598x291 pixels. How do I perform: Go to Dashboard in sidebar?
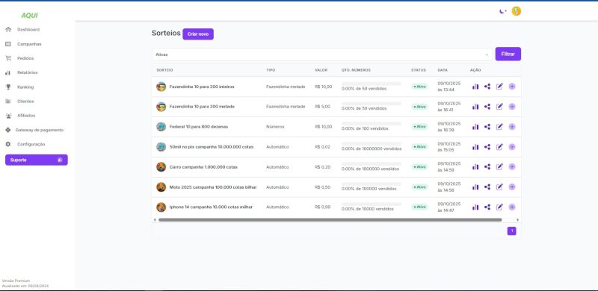pos(28,30)
